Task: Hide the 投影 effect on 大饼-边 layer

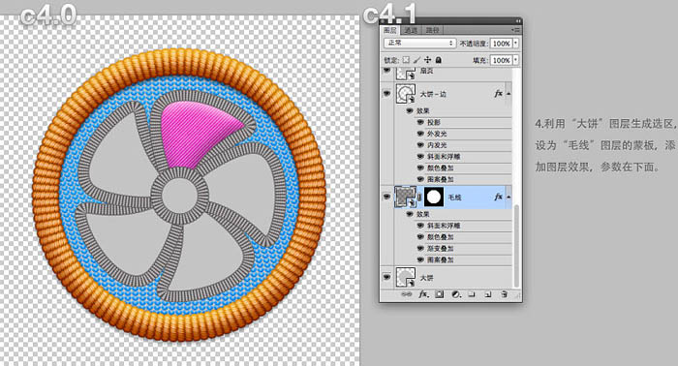Action: click(420, 123)
